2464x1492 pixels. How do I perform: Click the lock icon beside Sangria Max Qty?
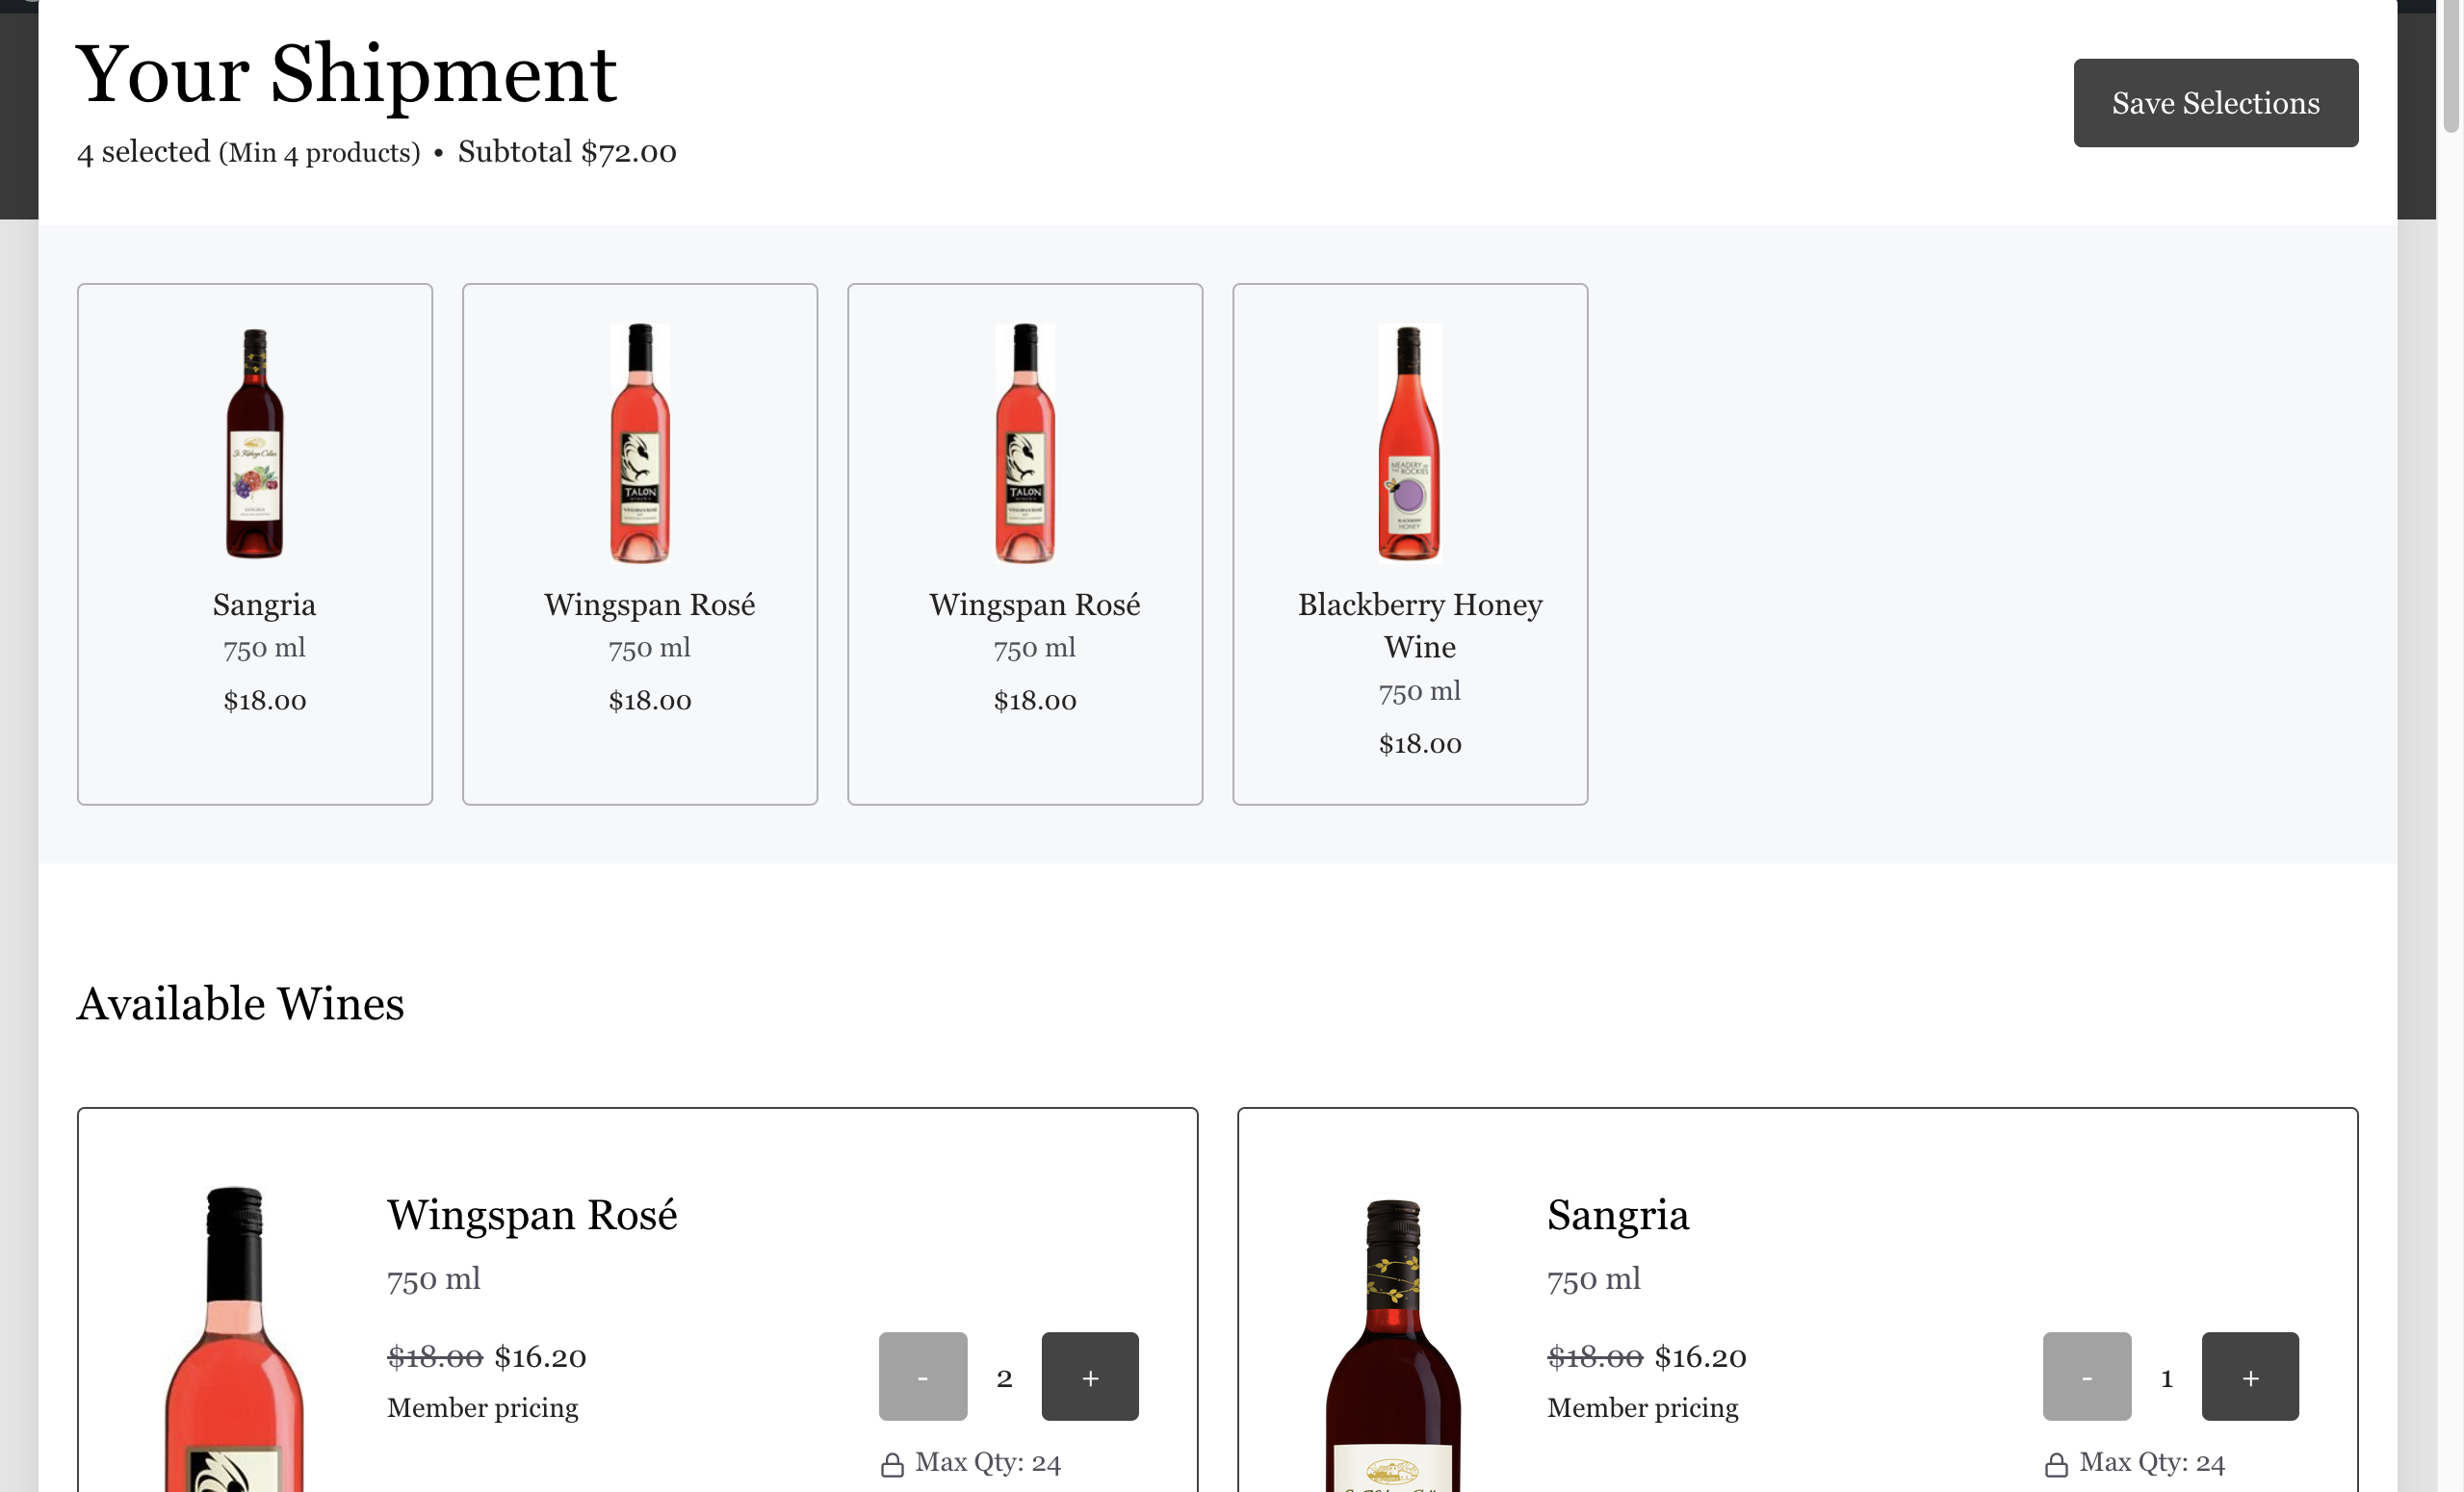point(2056,1464)
